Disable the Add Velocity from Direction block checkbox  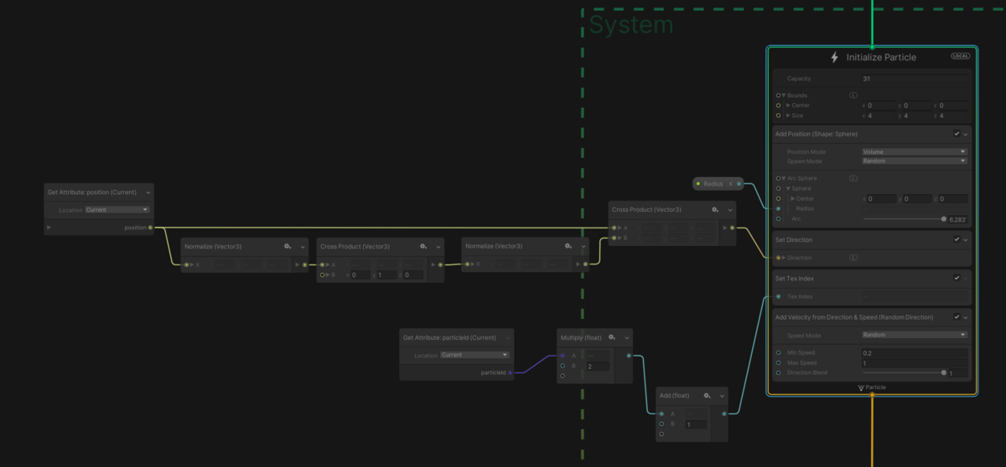click(x=957, y=317)
